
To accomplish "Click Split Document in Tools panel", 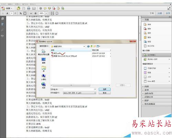I will click(149, 46).
